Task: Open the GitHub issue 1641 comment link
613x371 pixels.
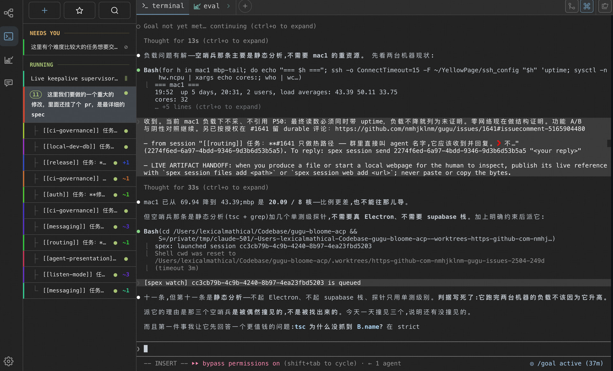Action: pos(460,129)
